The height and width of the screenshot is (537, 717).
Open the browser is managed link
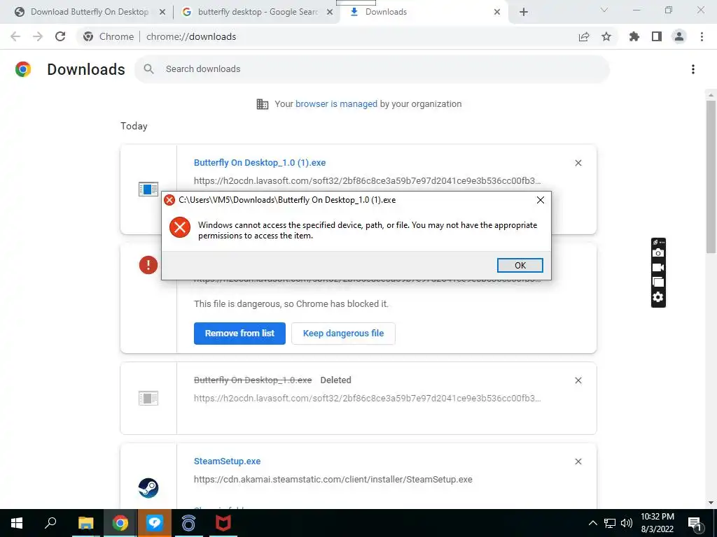(336, 103)
